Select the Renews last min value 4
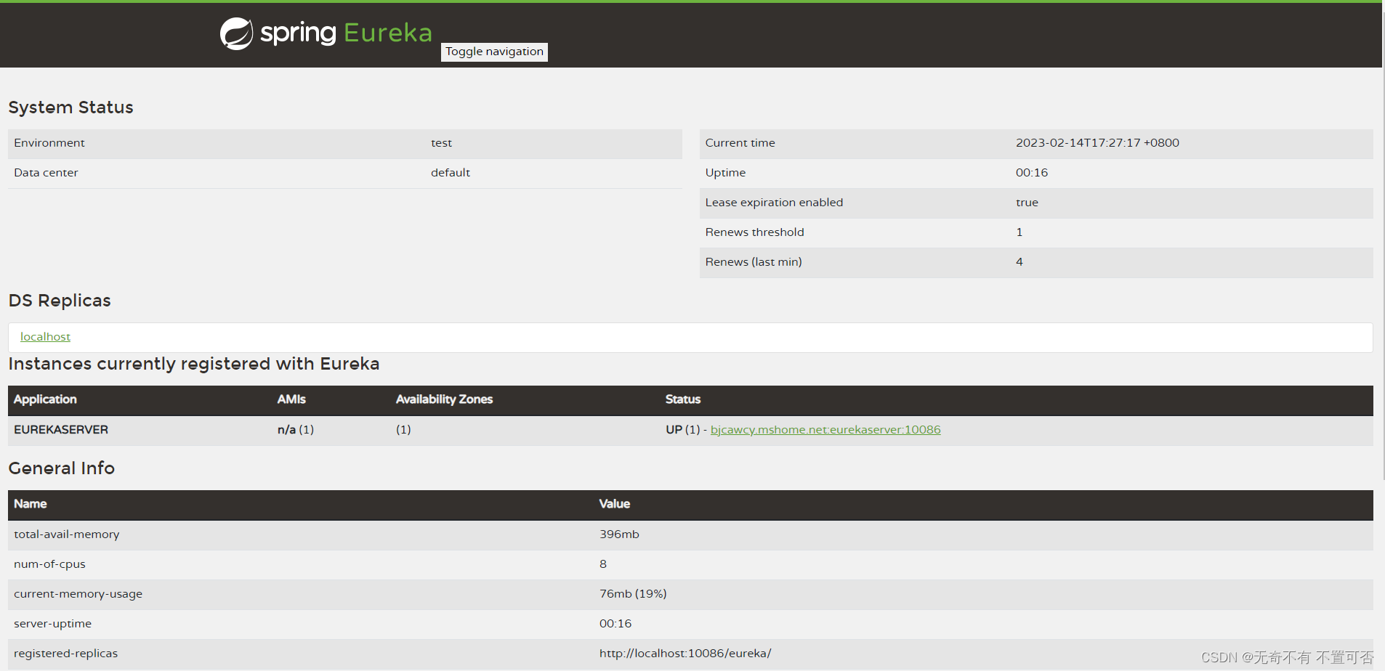 pos(1019,262)
